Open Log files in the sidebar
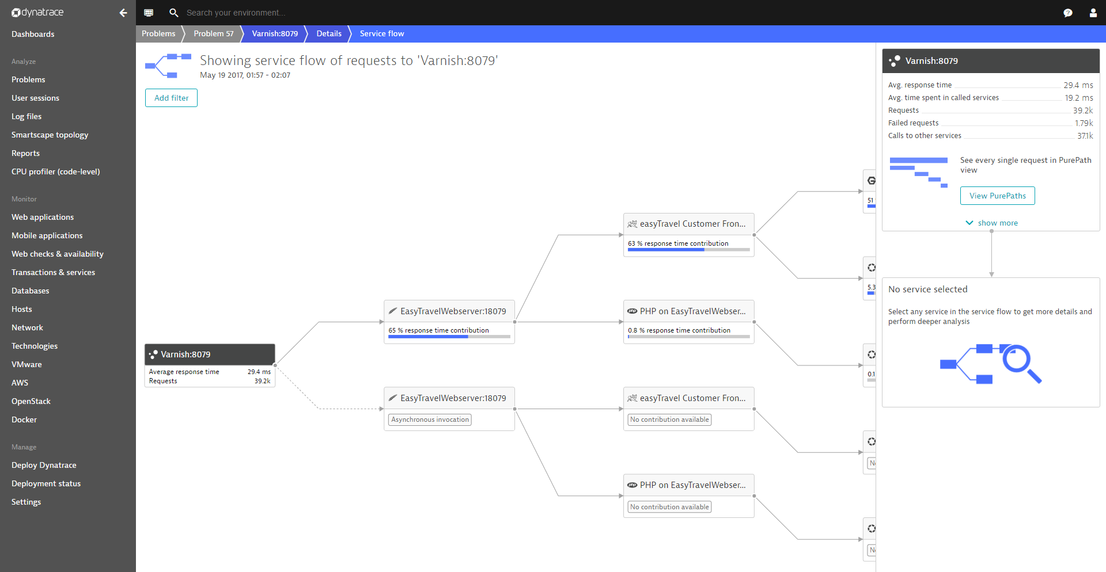Screen dimensions: 1106x572 (26, 117)
